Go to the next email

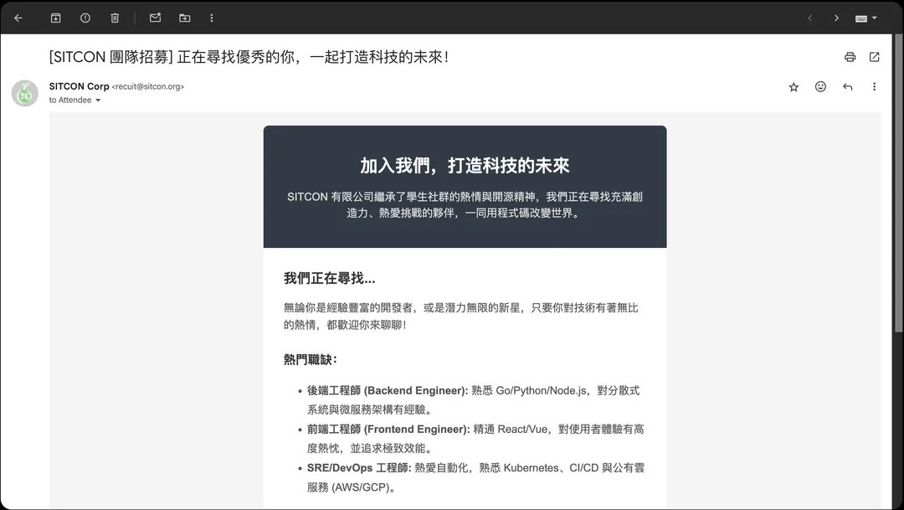[x=836, y=18]
